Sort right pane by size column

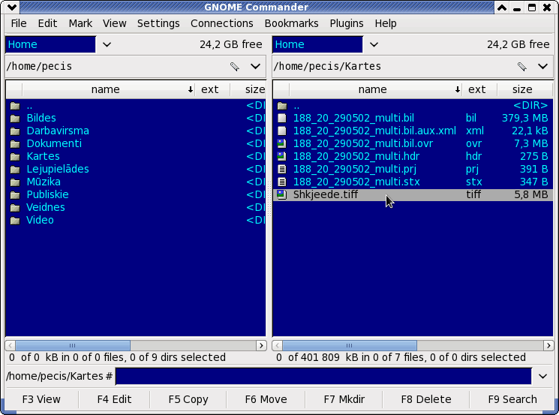pos(524,89)
